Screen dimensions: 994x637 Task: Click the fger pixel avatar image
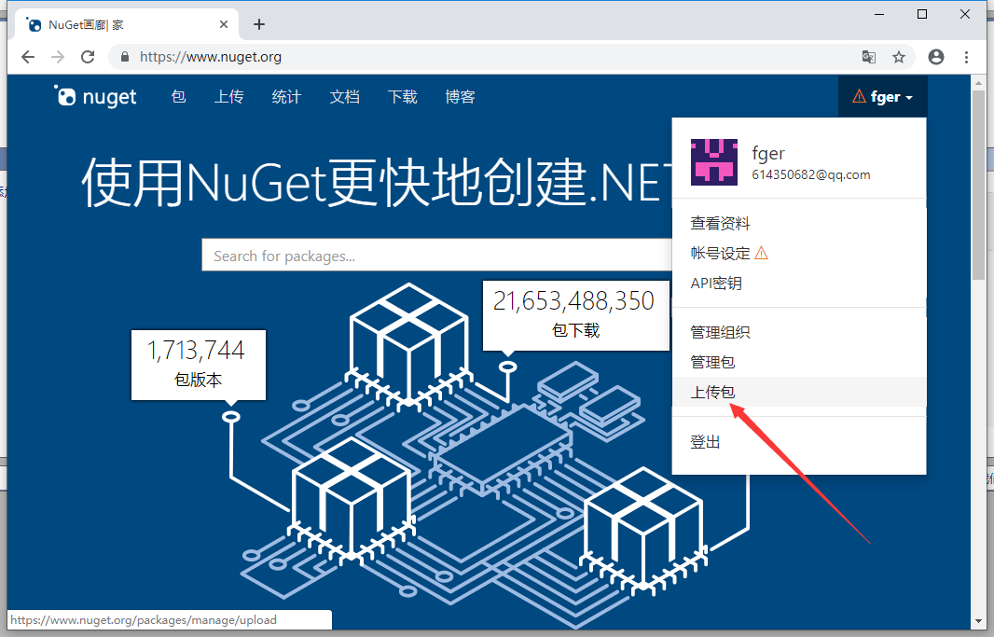coord(714,162)
